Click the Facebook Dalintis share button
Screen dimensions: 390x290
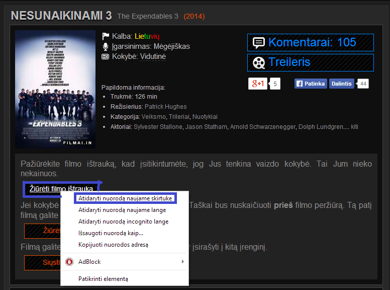click(341, 84)
